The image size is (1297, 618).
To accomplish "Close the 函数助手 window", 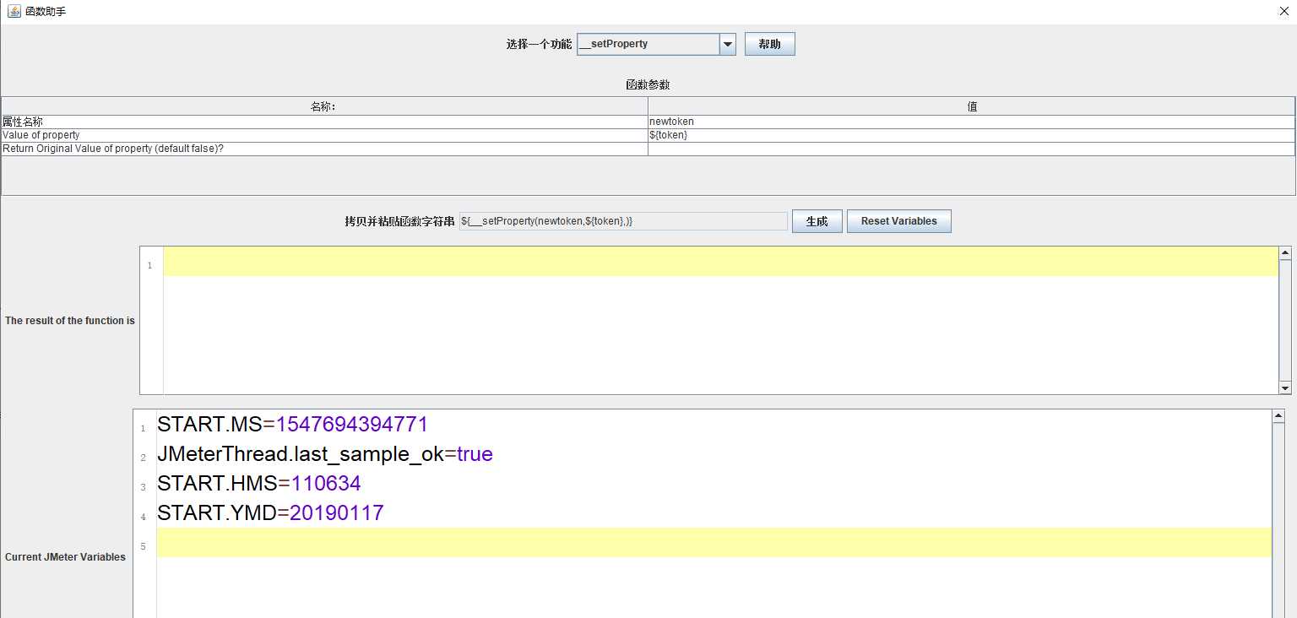I will coord(1284,12).
